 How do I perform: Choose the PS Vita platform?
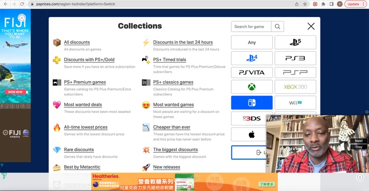[252, 73]
